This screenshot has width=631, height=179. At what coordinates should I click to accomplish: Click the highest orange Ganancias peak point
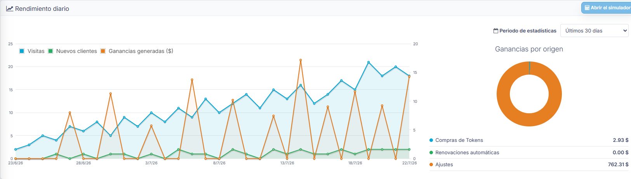[x=301, y=60]
